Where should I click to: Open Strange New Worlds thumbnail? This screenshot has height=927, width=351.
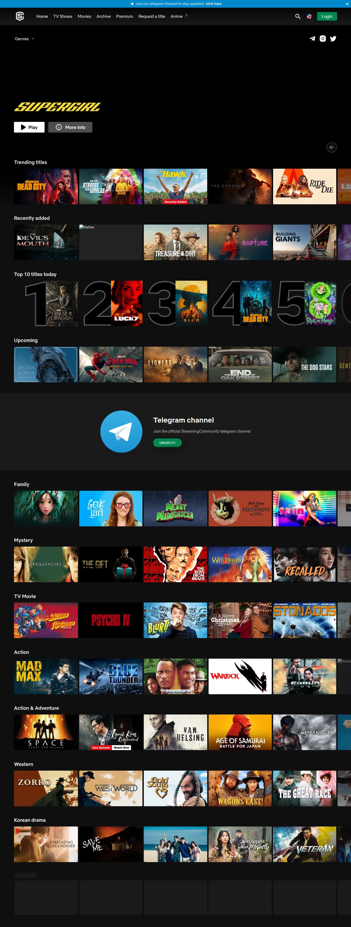click(111, 186)
